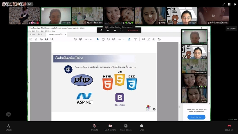Start the camera in call controls
238x134 pixels.
point(110,127)
